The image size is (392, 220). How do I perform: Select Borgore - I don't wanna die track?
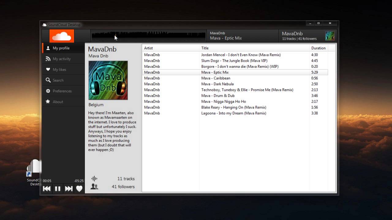[235, 66]
